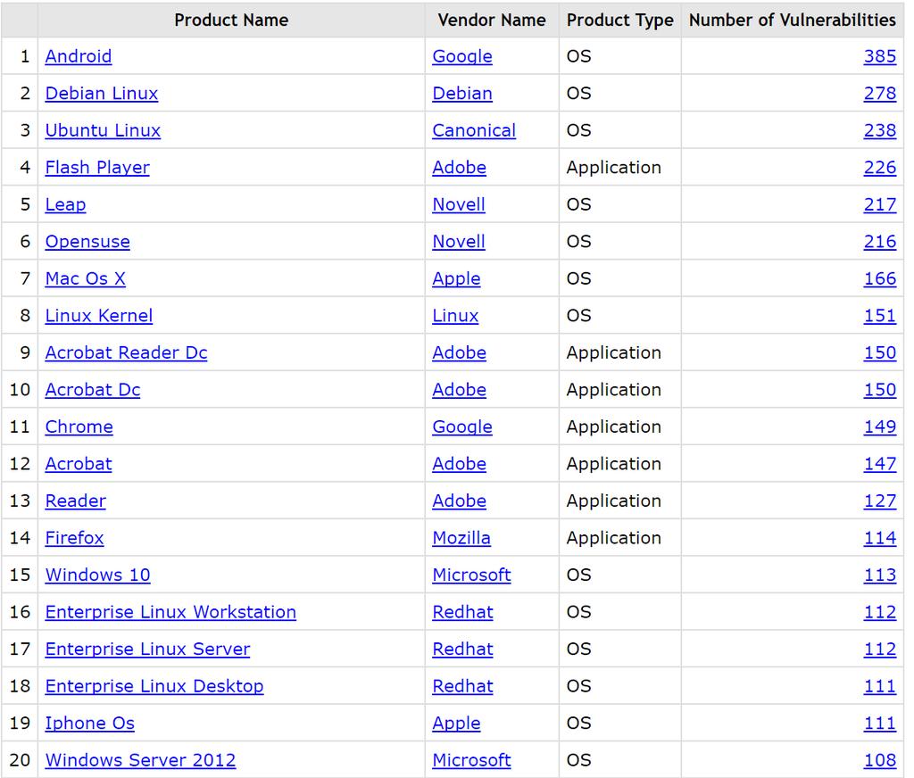Screen dimensions: 914x778
Task: Click the Ubuntu Linux product link
Action: 103,130
